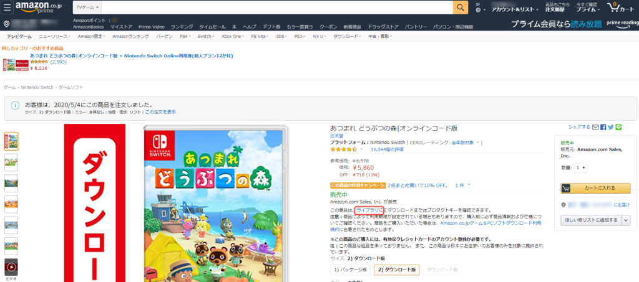Open the recommended あつまれ どうぶつの森 bundle link
639x282 pixels.
(132, 55)
